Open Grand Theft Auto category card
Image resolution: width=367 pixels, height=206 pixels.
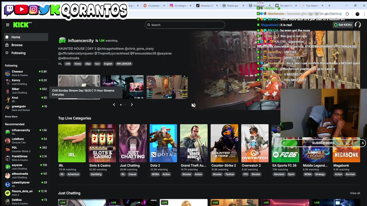click(x=194, y=143)
